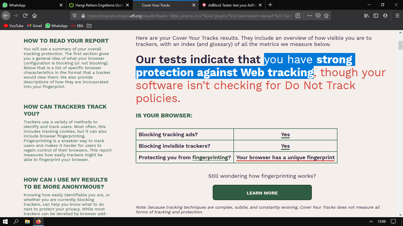403x226 pixels.
Task: Bookmark this page with the star
Action: (x=326, y=16)
